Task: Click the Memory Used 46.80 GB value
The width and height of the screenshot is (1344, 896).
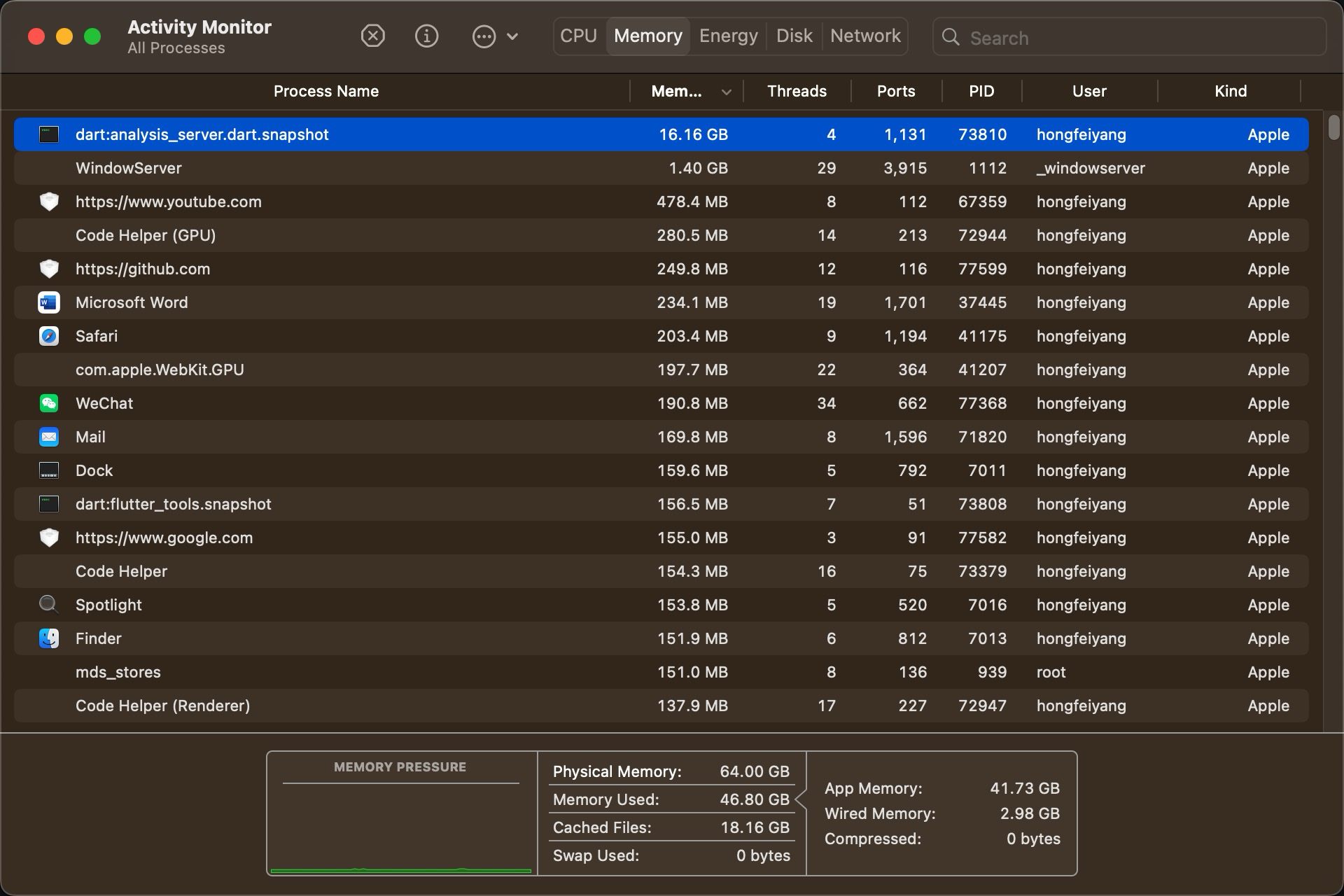Action: coord(755,799)
